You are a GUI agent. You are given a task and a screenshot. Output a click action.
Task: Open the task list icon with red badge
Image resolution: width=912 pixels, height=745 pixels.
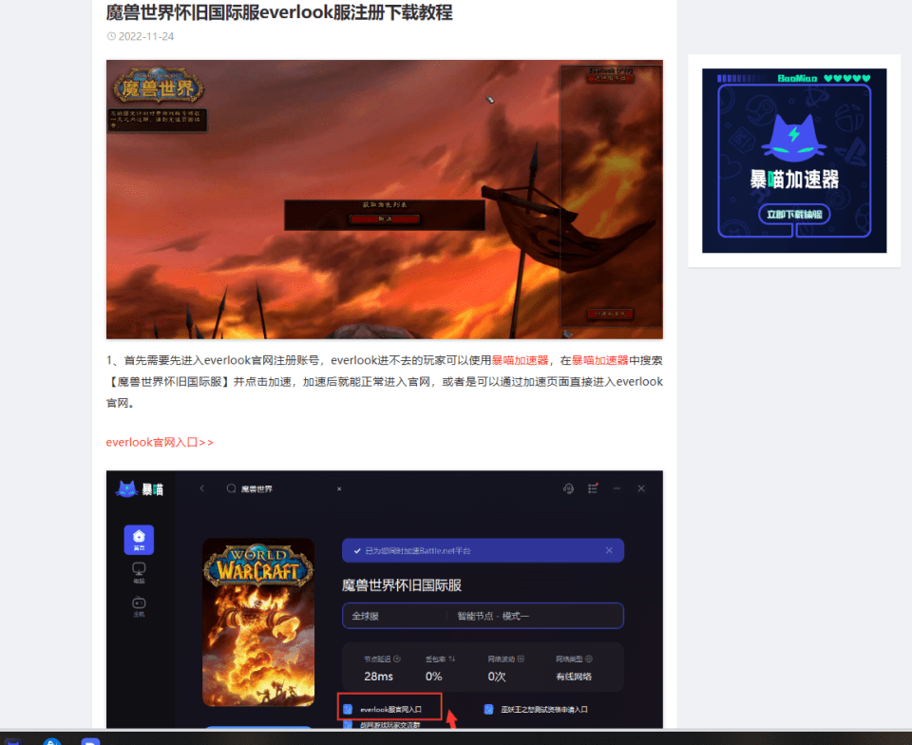click(592, 488)
